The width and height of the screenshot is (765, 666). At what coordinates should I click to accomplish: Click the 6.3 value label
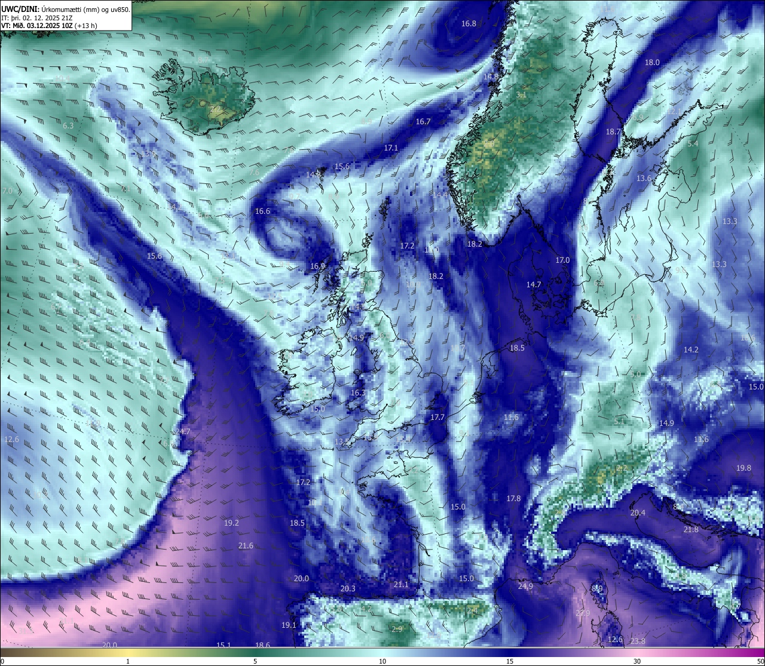[68, 126]
